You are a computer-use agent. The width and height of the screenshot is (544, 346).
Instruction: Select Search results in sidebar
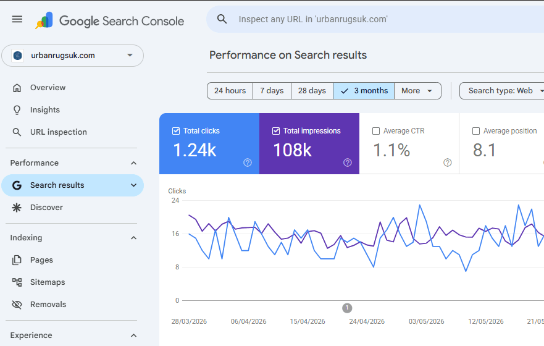[72, 185]
